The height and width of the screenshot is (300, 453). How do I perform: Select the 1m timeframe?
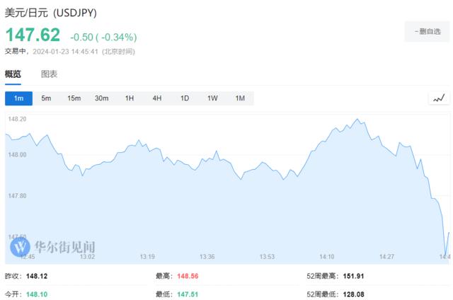[x=18, y=98]
